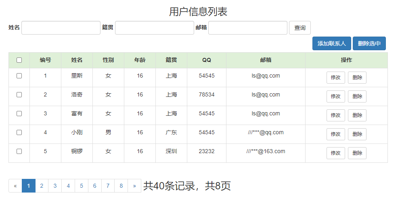The height and width of the screenshot is (205, 400).
Task: Navigate to page 6
Action: pos(95,186)
